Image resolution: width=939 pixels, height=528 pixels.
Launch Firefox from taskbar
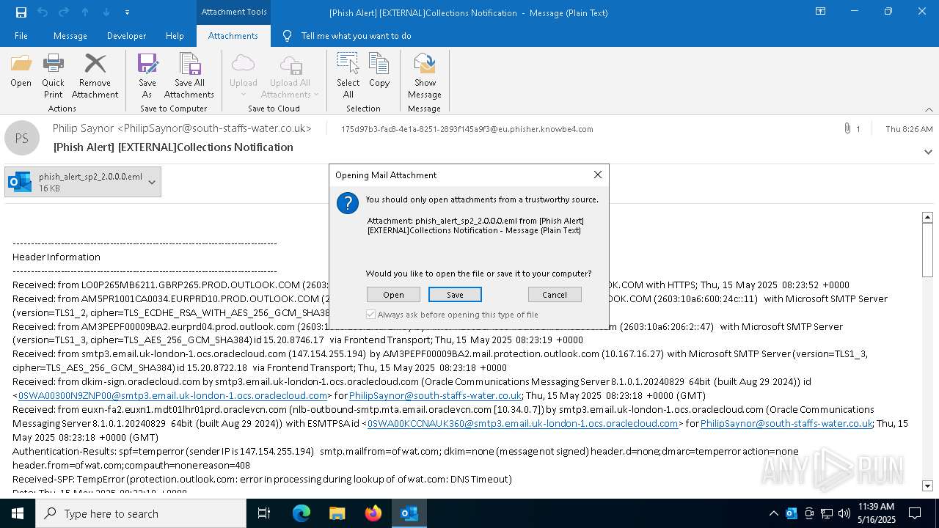[373, 513]
